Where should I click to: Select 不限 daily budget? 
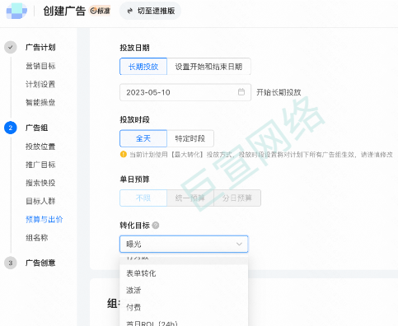143,198
